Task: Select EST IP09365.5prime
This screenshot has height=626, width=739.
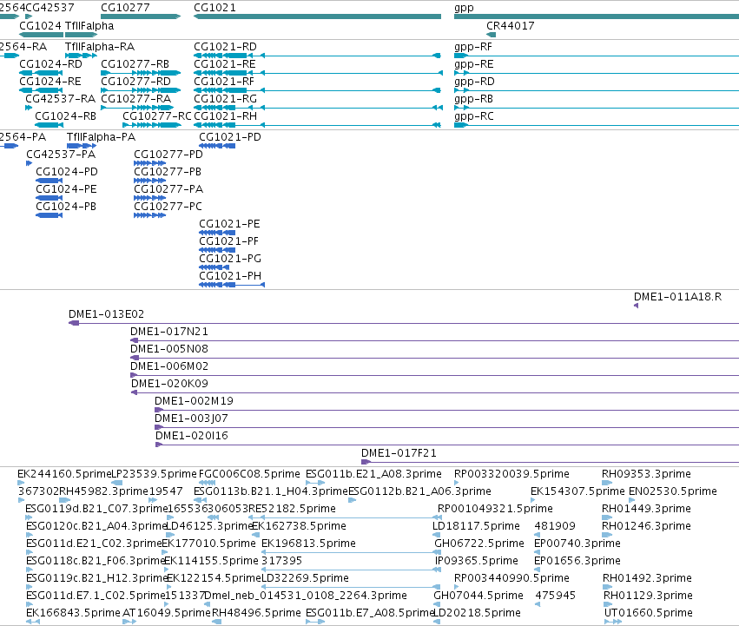Action: point(476,561)
